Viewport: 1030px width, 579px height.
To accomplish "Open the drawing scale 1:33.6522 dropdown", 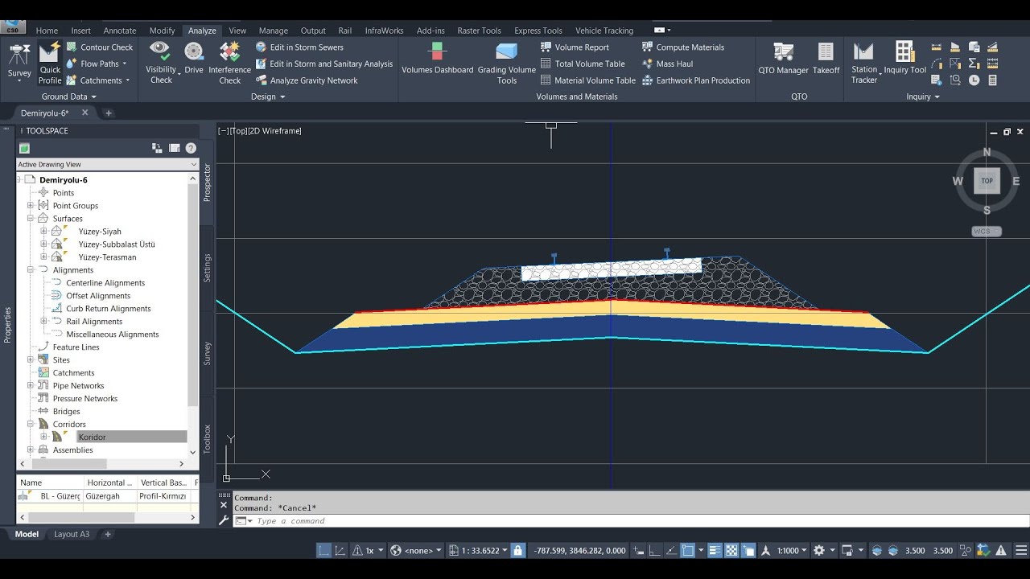I will coord(478,551).
